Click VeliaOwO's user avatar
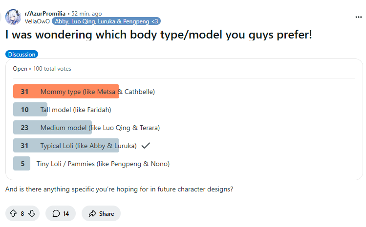 coord(13,17)
